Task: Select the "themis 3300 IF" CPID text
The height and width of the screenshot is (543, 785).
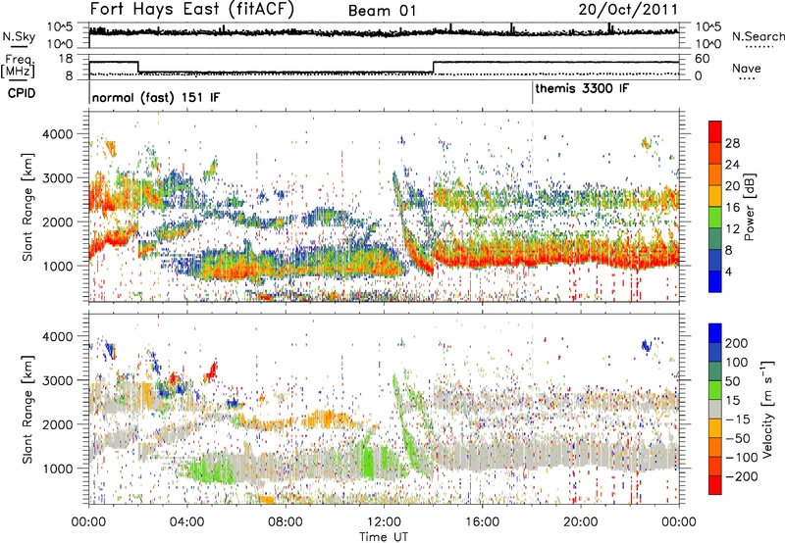Action: 582,88
